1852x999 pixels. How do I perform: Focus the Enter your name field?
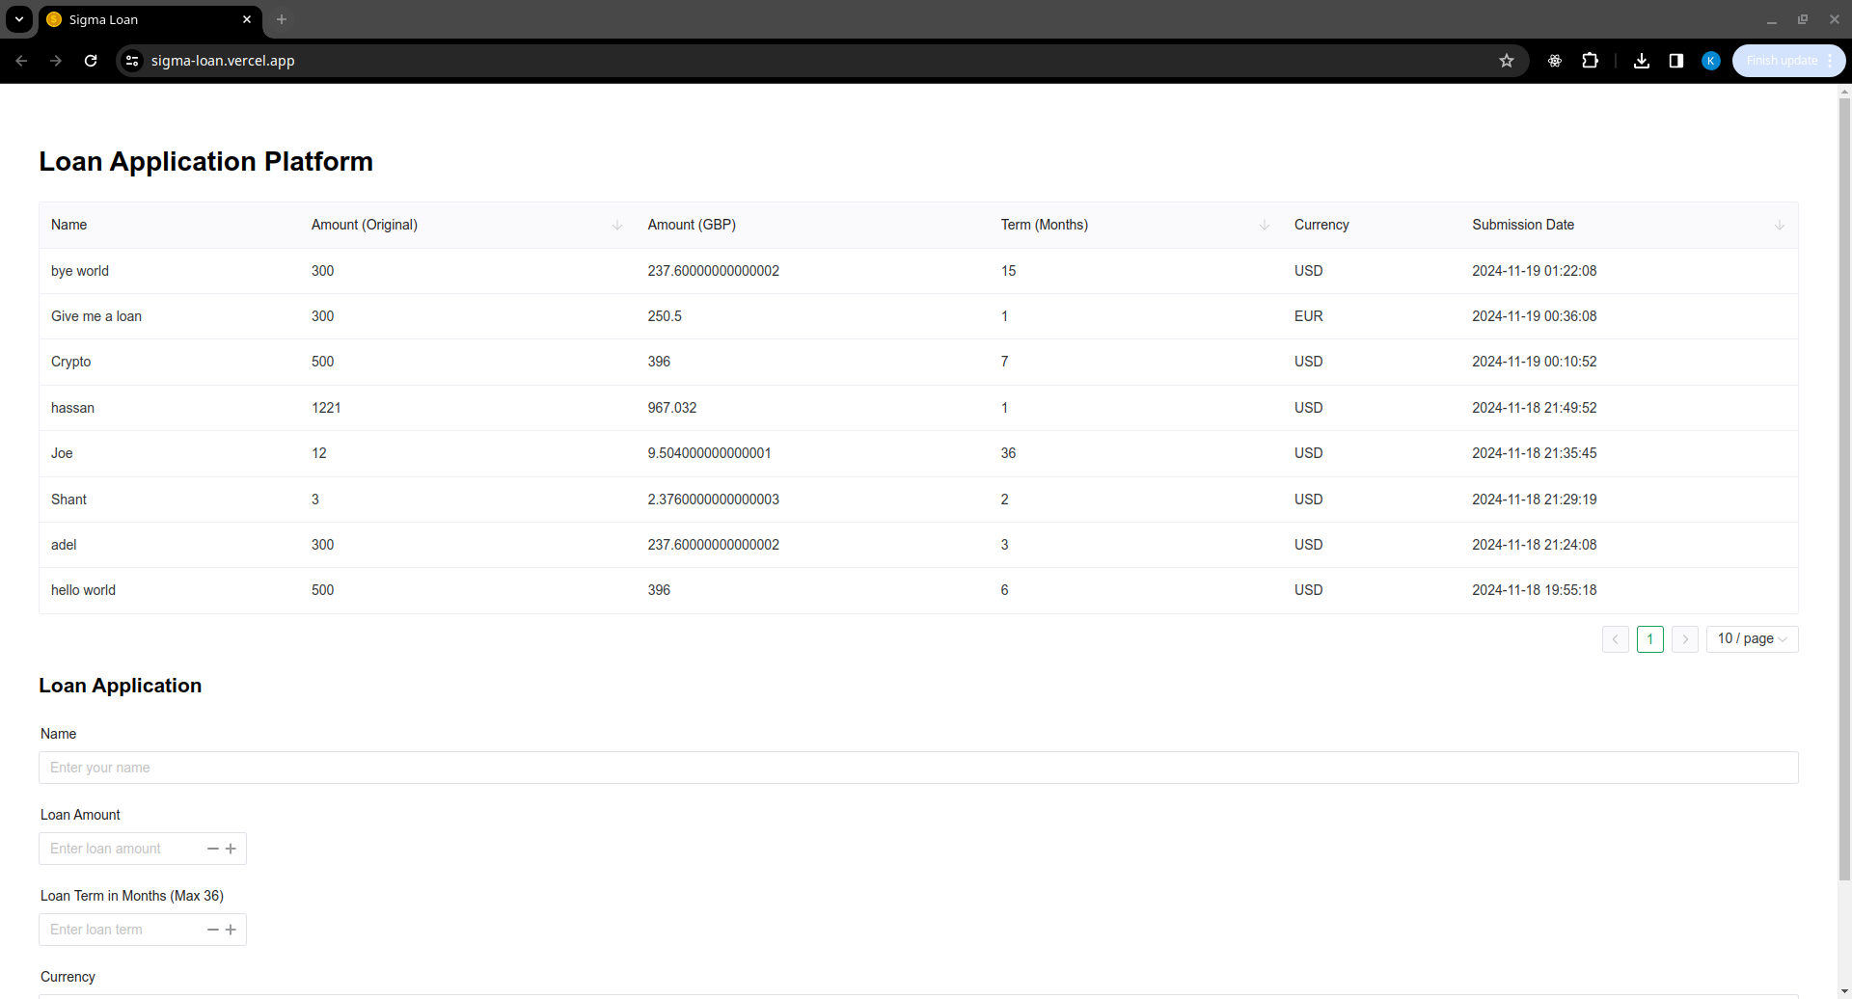pyautogui.click(x=918, y=768)
